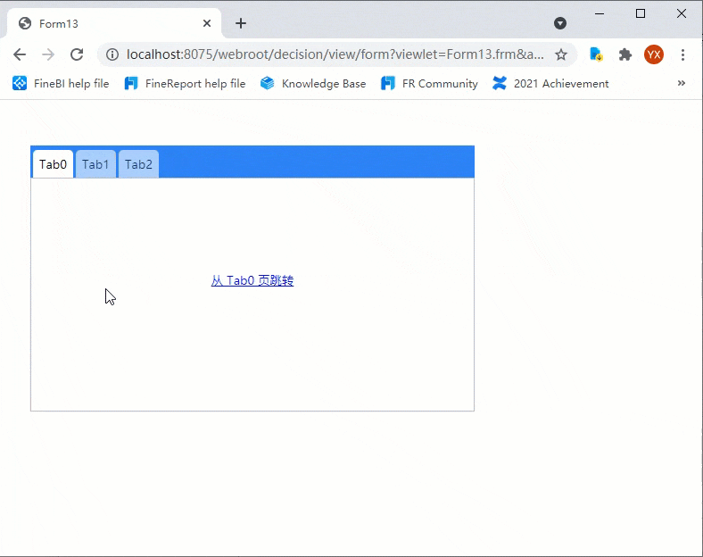This screenshot has width=703, height=557.
Task: Click the browser forward arrow
Action: click(48, 54)
